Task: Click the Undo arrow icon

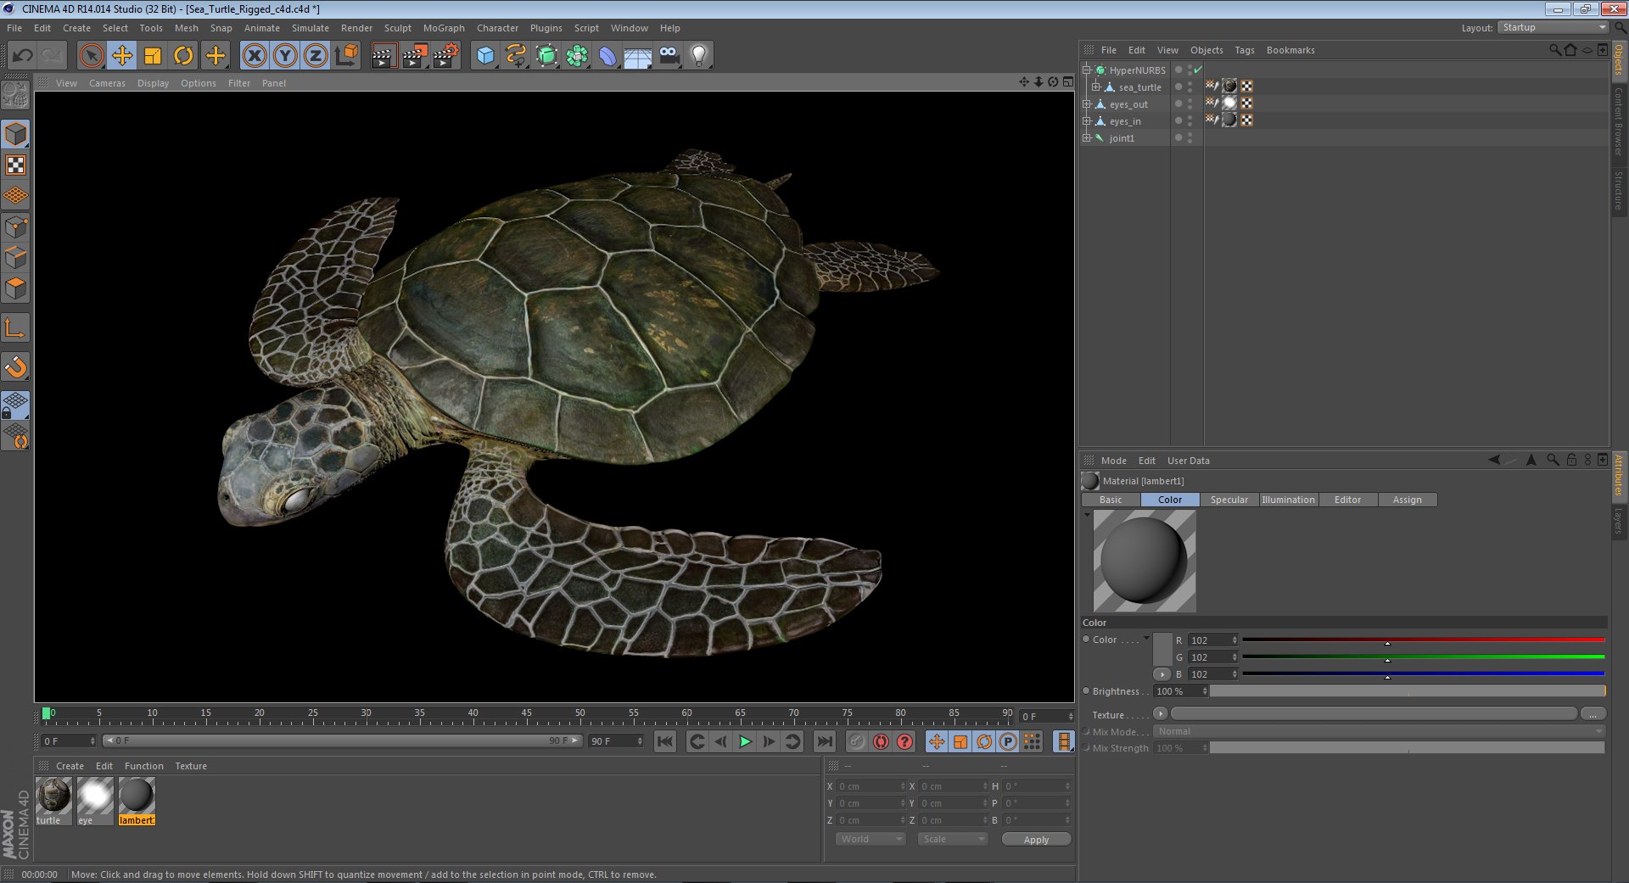Action: (x=23, y=56)
